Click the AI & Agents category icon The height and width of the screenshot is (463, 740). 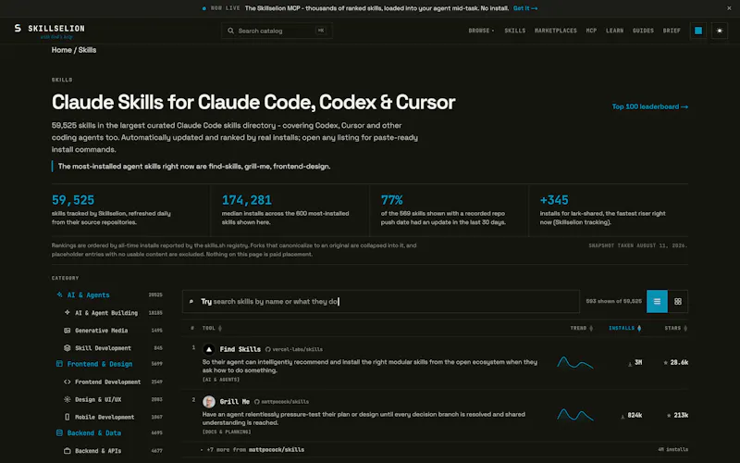[59, 294]
